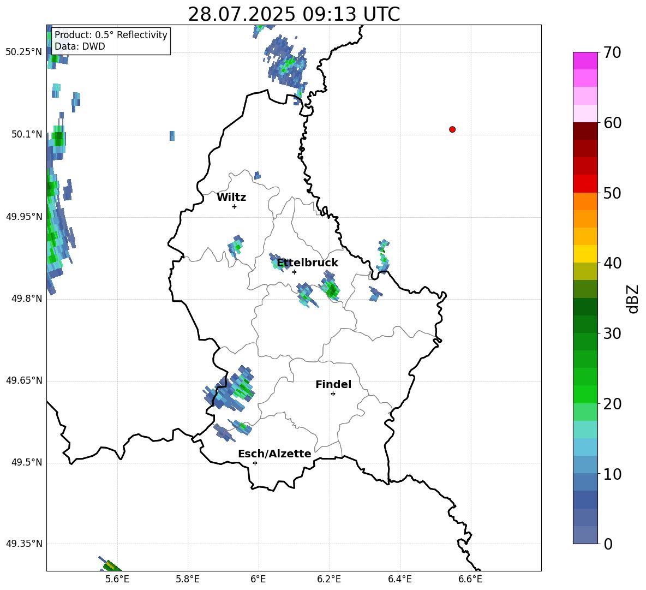Click the Ettelbruck city label

click(x=307, y=263)
